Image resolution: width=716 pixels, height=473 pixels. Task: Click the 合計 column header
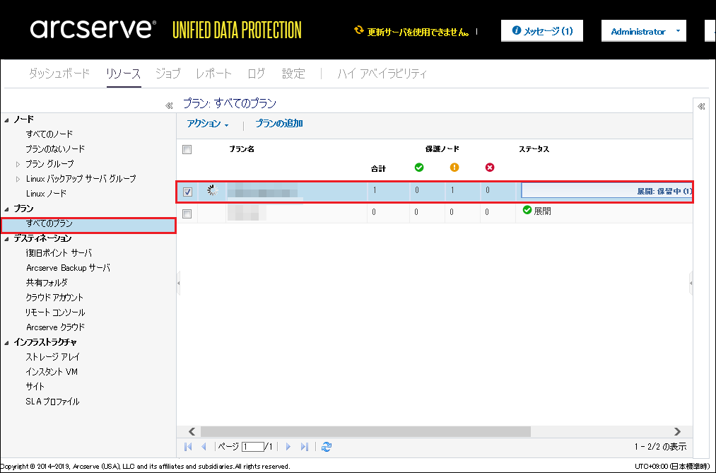pyautogui.click(x=378, y=169)
